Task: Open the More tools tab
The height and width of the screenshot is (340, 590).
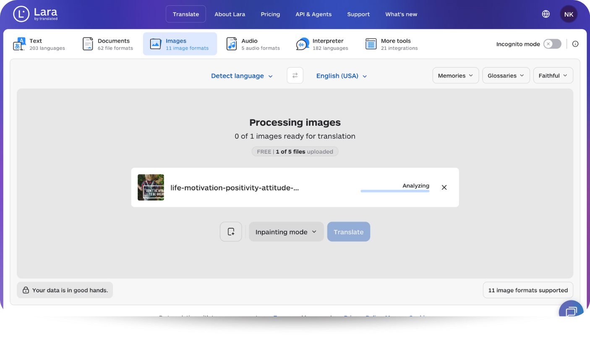Action: [x=392, y=44]
